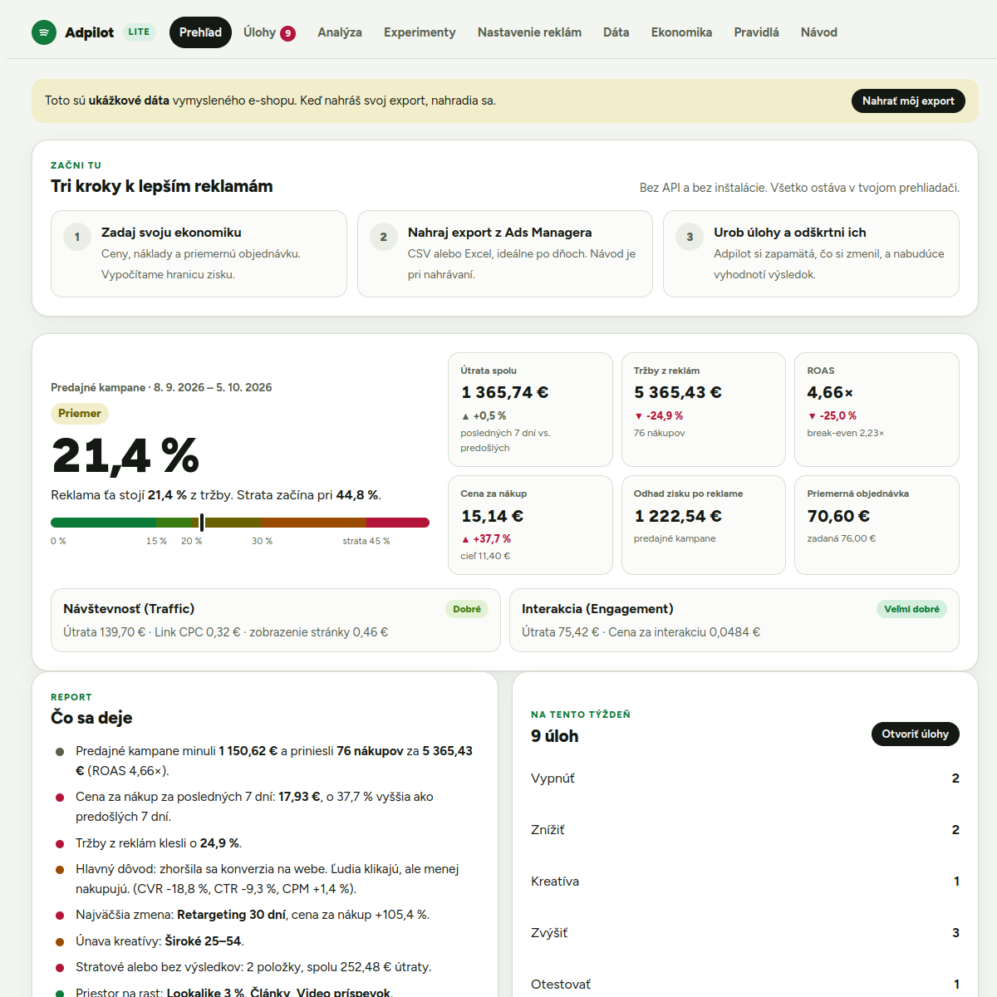Screen dimensions: 997x997
Task: Click step number 1 circle
Action: pyautogui.click(x=77, y=237)
